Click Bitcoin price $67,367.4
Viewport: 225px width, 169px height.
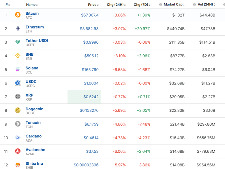[90, 15]
